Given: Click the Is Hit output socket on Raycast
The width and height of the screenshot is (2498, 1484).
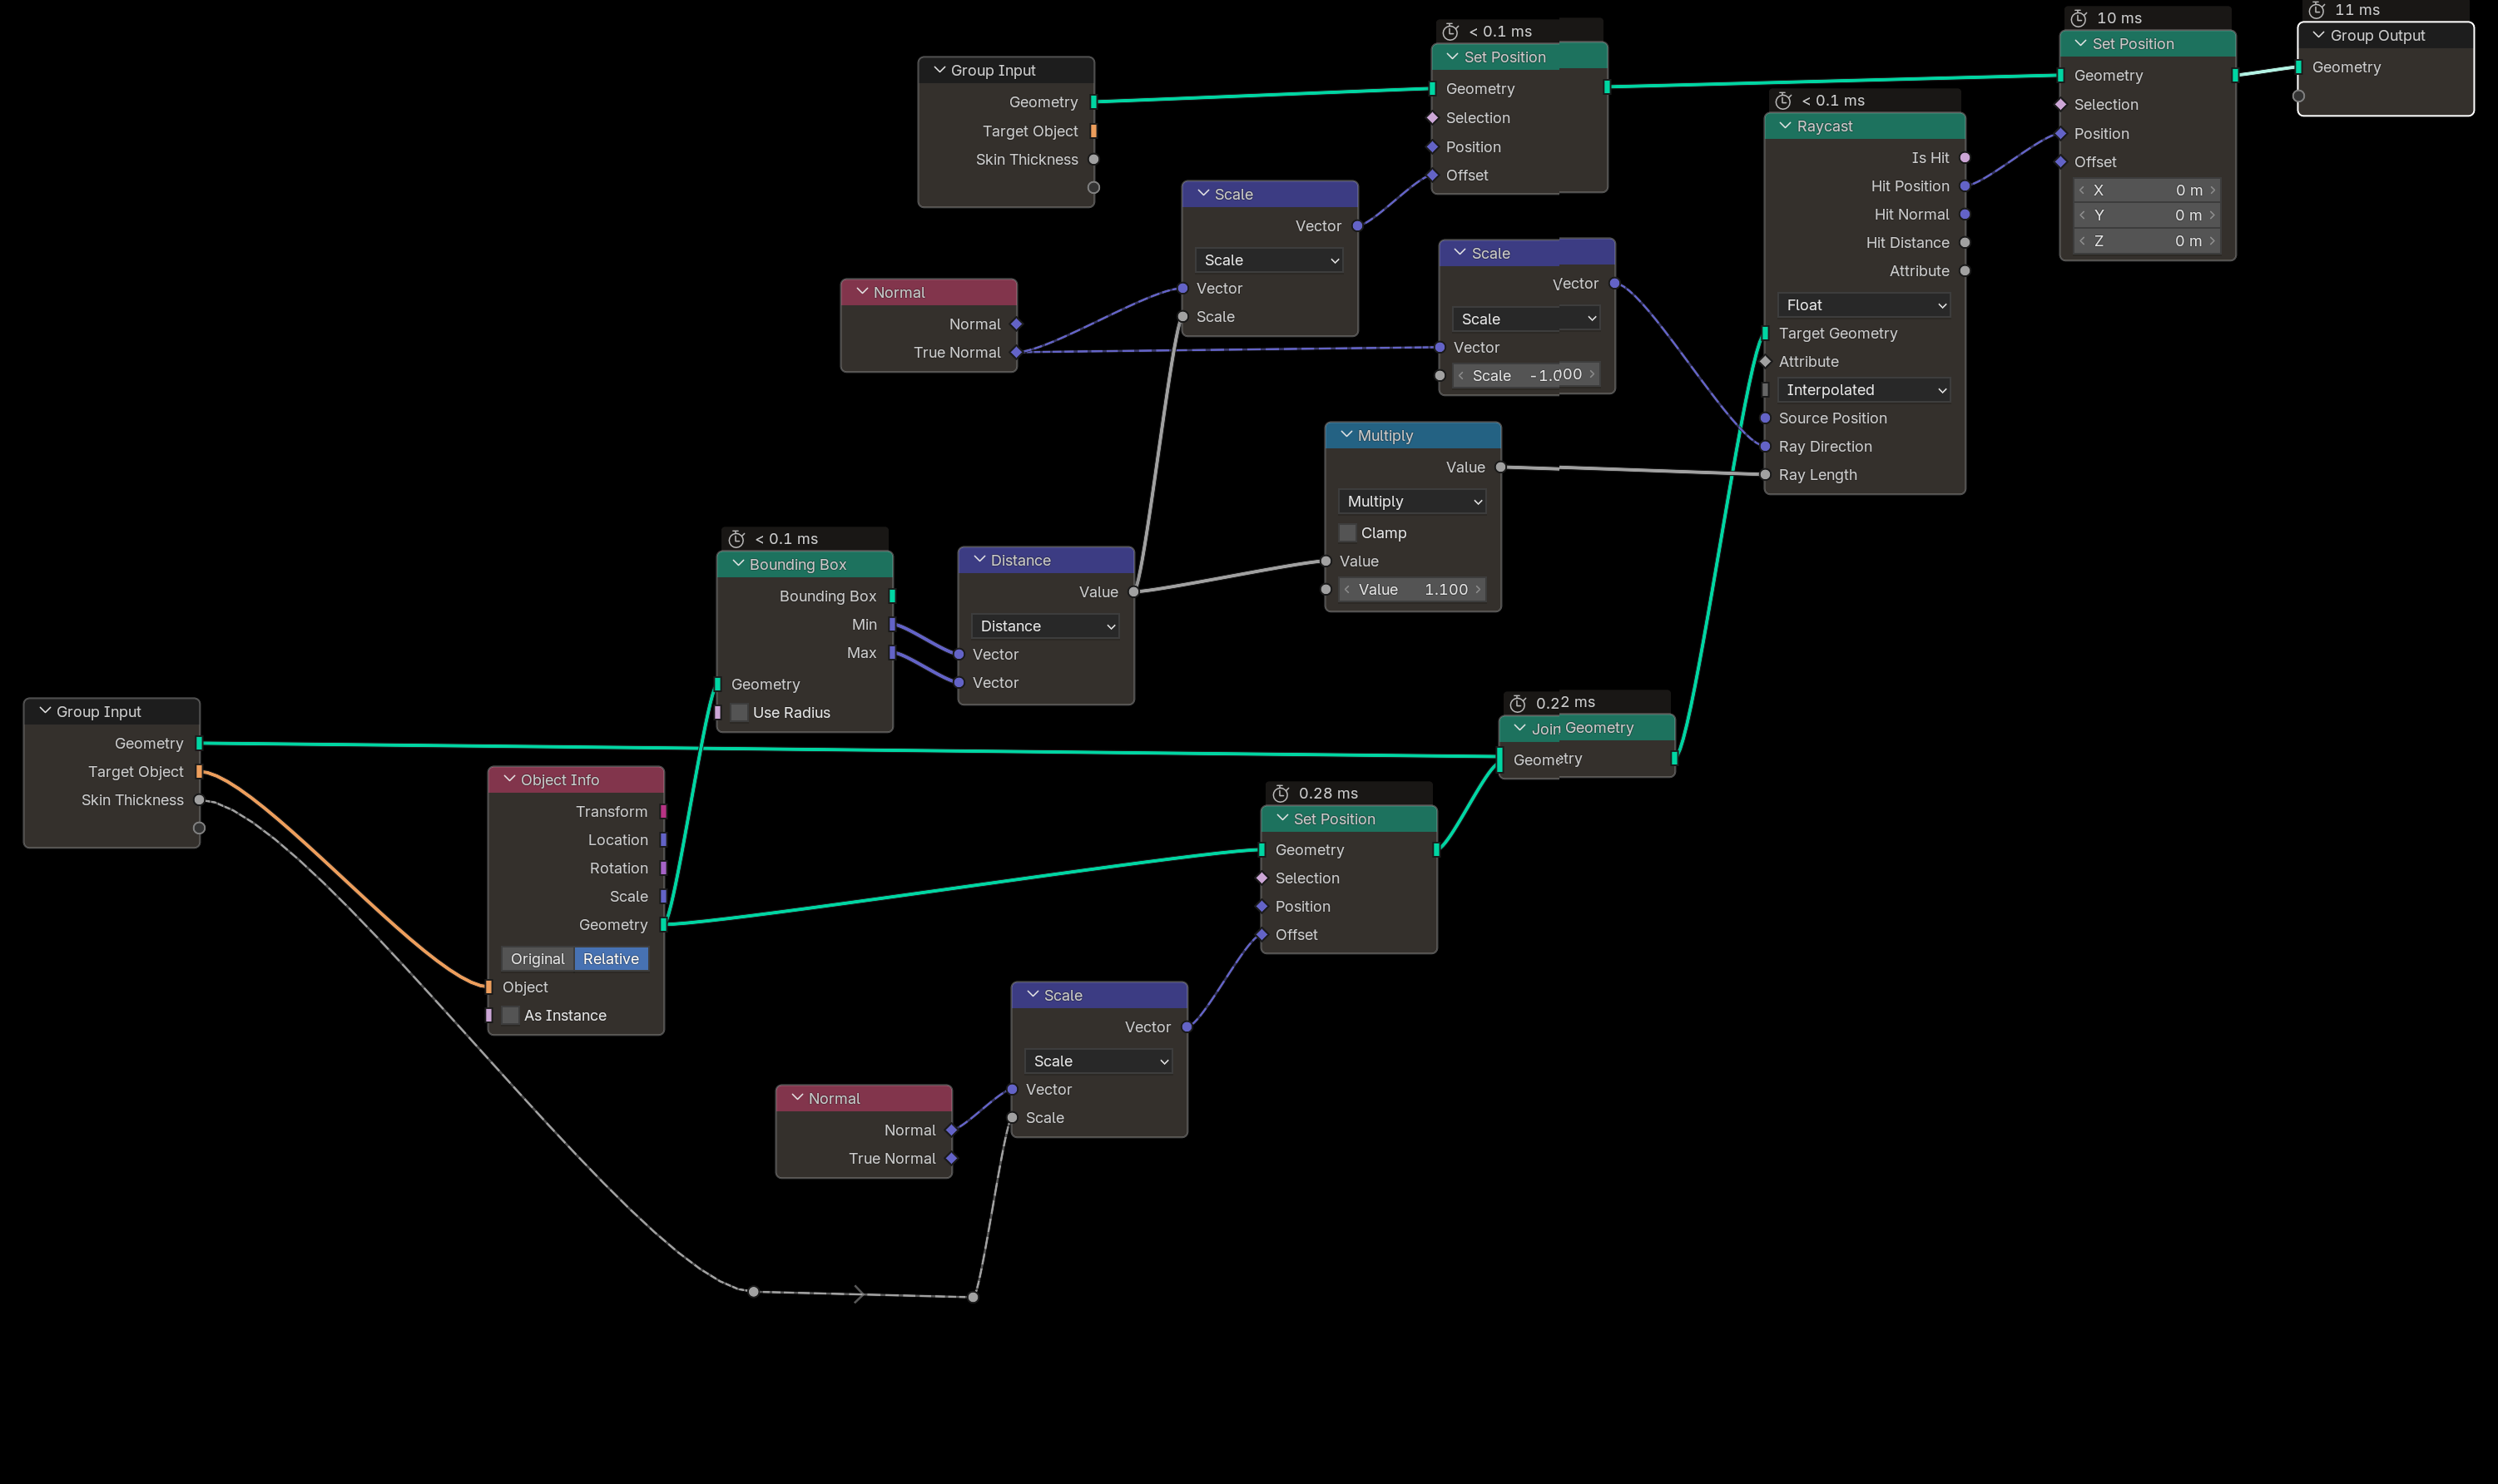Looking at the screenshot, I should (x=1965, y=158).
